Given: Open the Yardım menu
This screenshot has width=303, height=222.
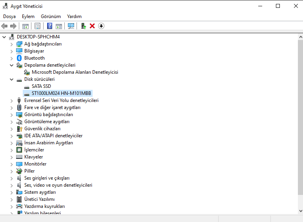Looking at the screenshot, I should click(74, 16).
